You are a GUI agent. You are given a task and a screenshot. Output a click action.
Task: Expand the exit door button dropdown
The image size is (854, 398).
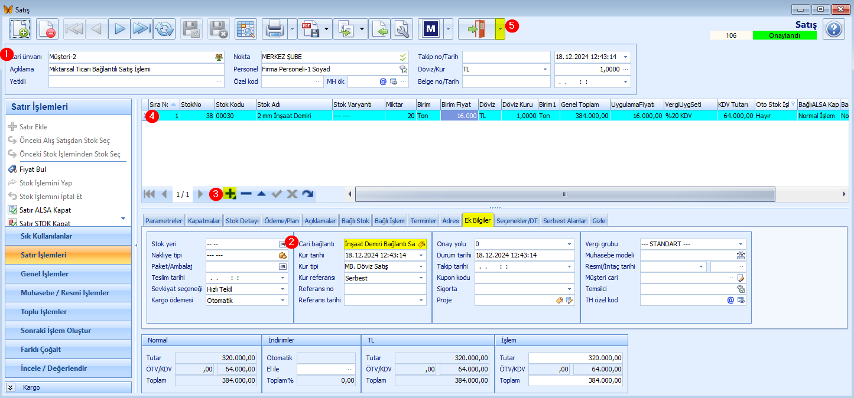point(500,28)
